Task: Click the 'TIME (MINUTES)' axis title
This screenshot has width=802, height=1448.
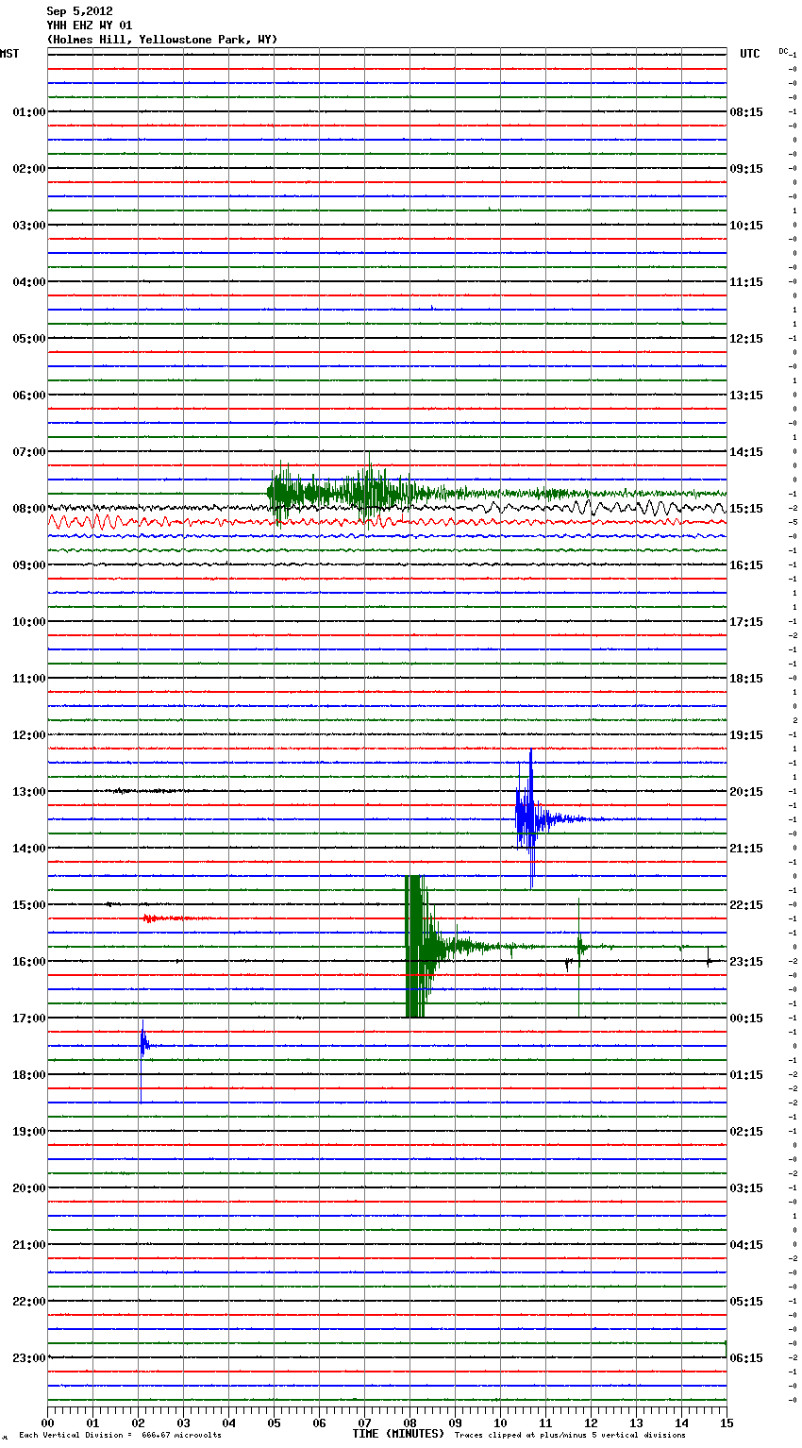Action: [x=398, y=1434]
